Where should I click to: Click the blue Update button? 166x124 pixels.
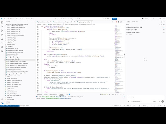point(114,19)
